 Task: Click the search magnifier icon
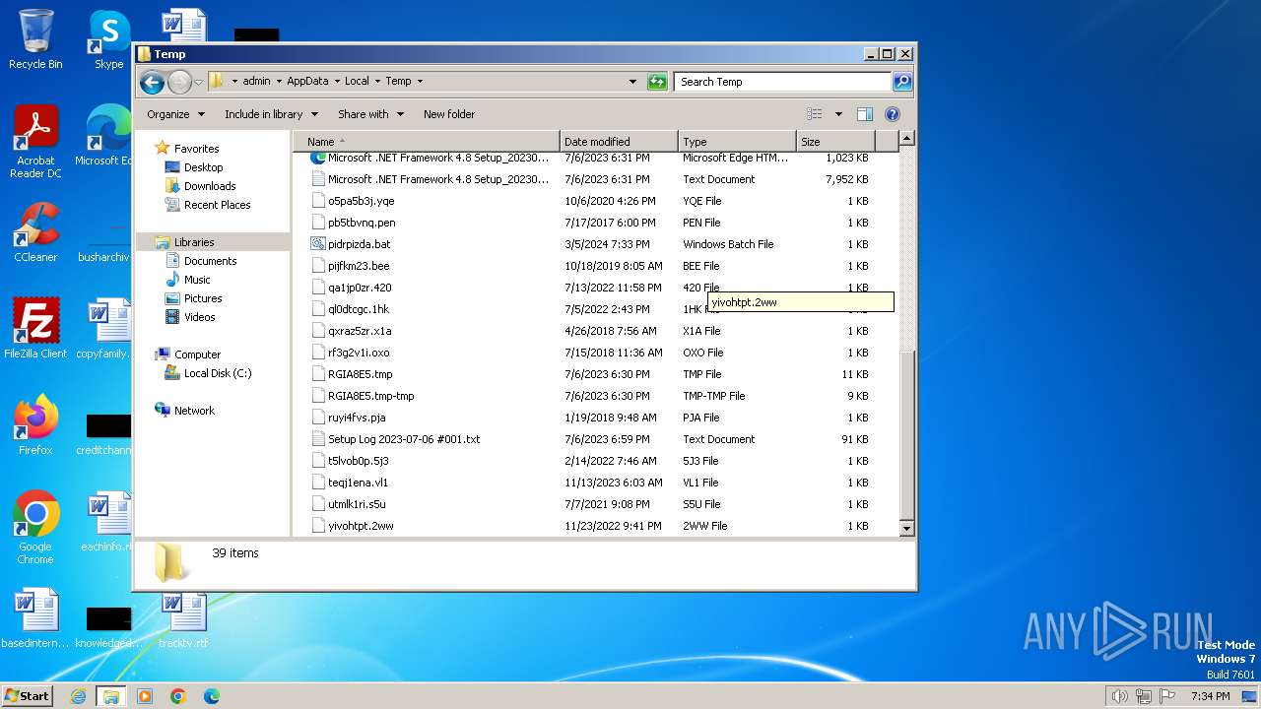901,82
